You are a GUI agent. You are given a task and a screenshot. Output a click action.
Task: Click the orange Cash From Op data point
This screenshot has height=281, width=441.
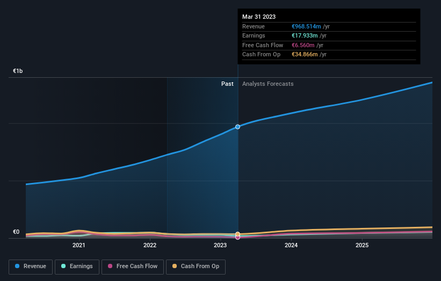(237, 234)
